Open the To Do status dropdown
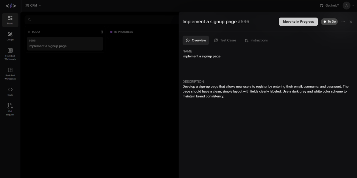The width and height of the screenshot is (357, 178). tap(329, 21)
